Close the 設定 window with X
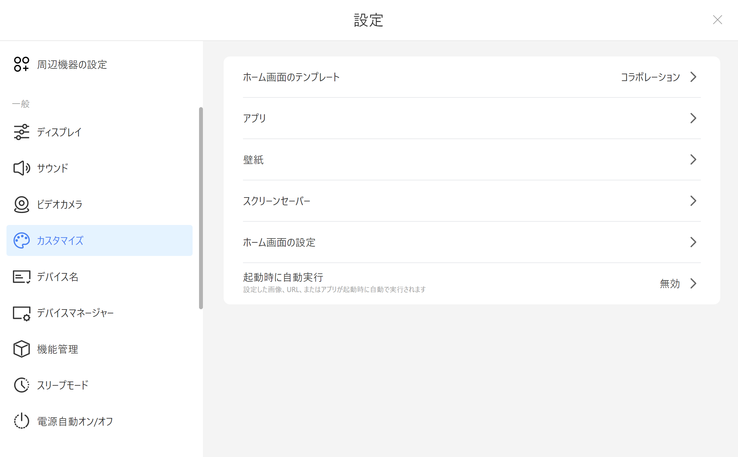The width and height of the screenshot is (738, 457). (x=717, y=20)
